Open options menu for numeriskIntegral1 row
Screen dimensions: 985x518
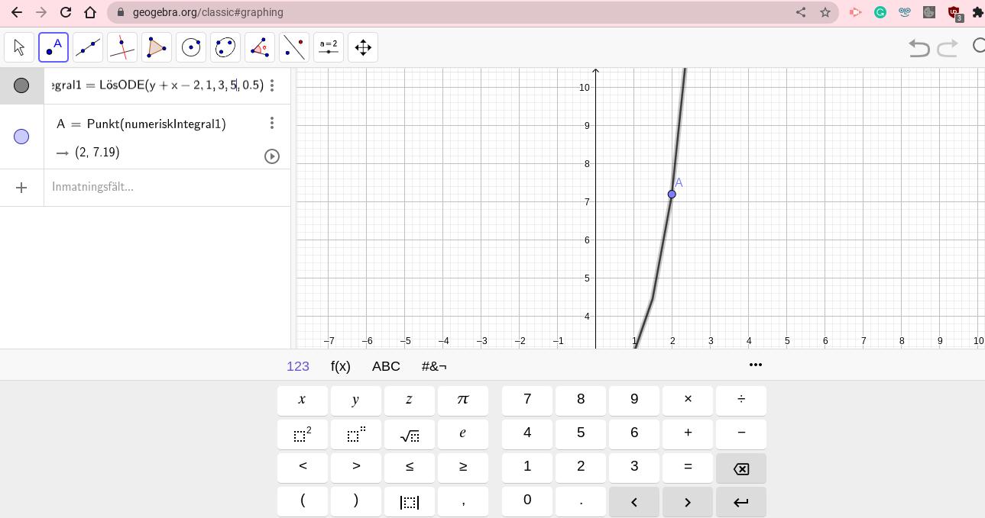pyautogui.click(x=272, y=85)
